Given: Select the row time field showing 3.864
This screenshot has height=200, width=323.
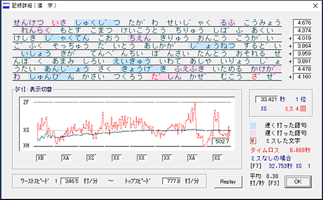Looking at the screenshot, I should 302,46.
